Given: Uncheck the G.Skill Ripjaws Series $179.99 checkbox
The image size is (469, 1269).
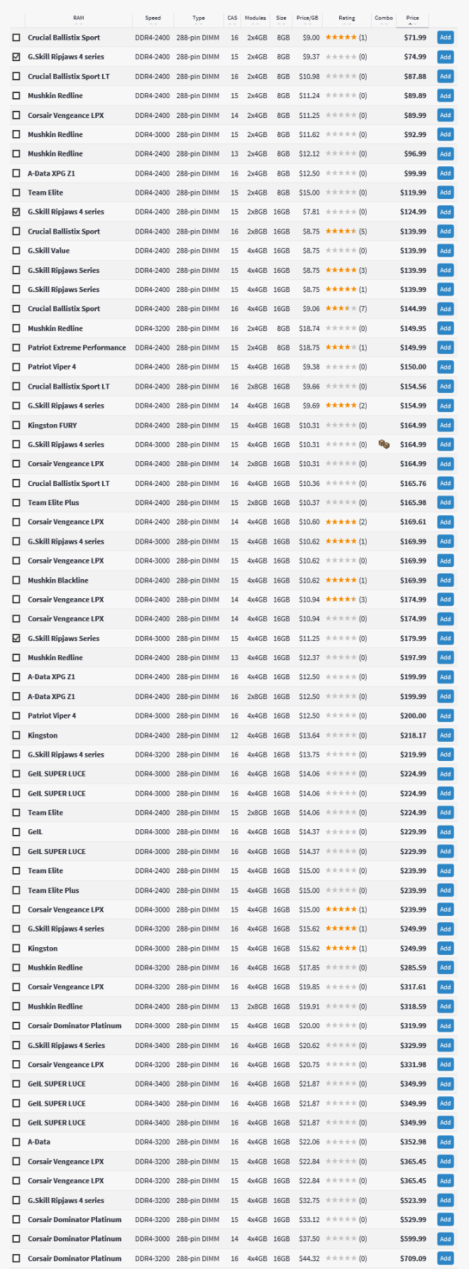Looking at the screenshot, I should [x=16, y=638].
